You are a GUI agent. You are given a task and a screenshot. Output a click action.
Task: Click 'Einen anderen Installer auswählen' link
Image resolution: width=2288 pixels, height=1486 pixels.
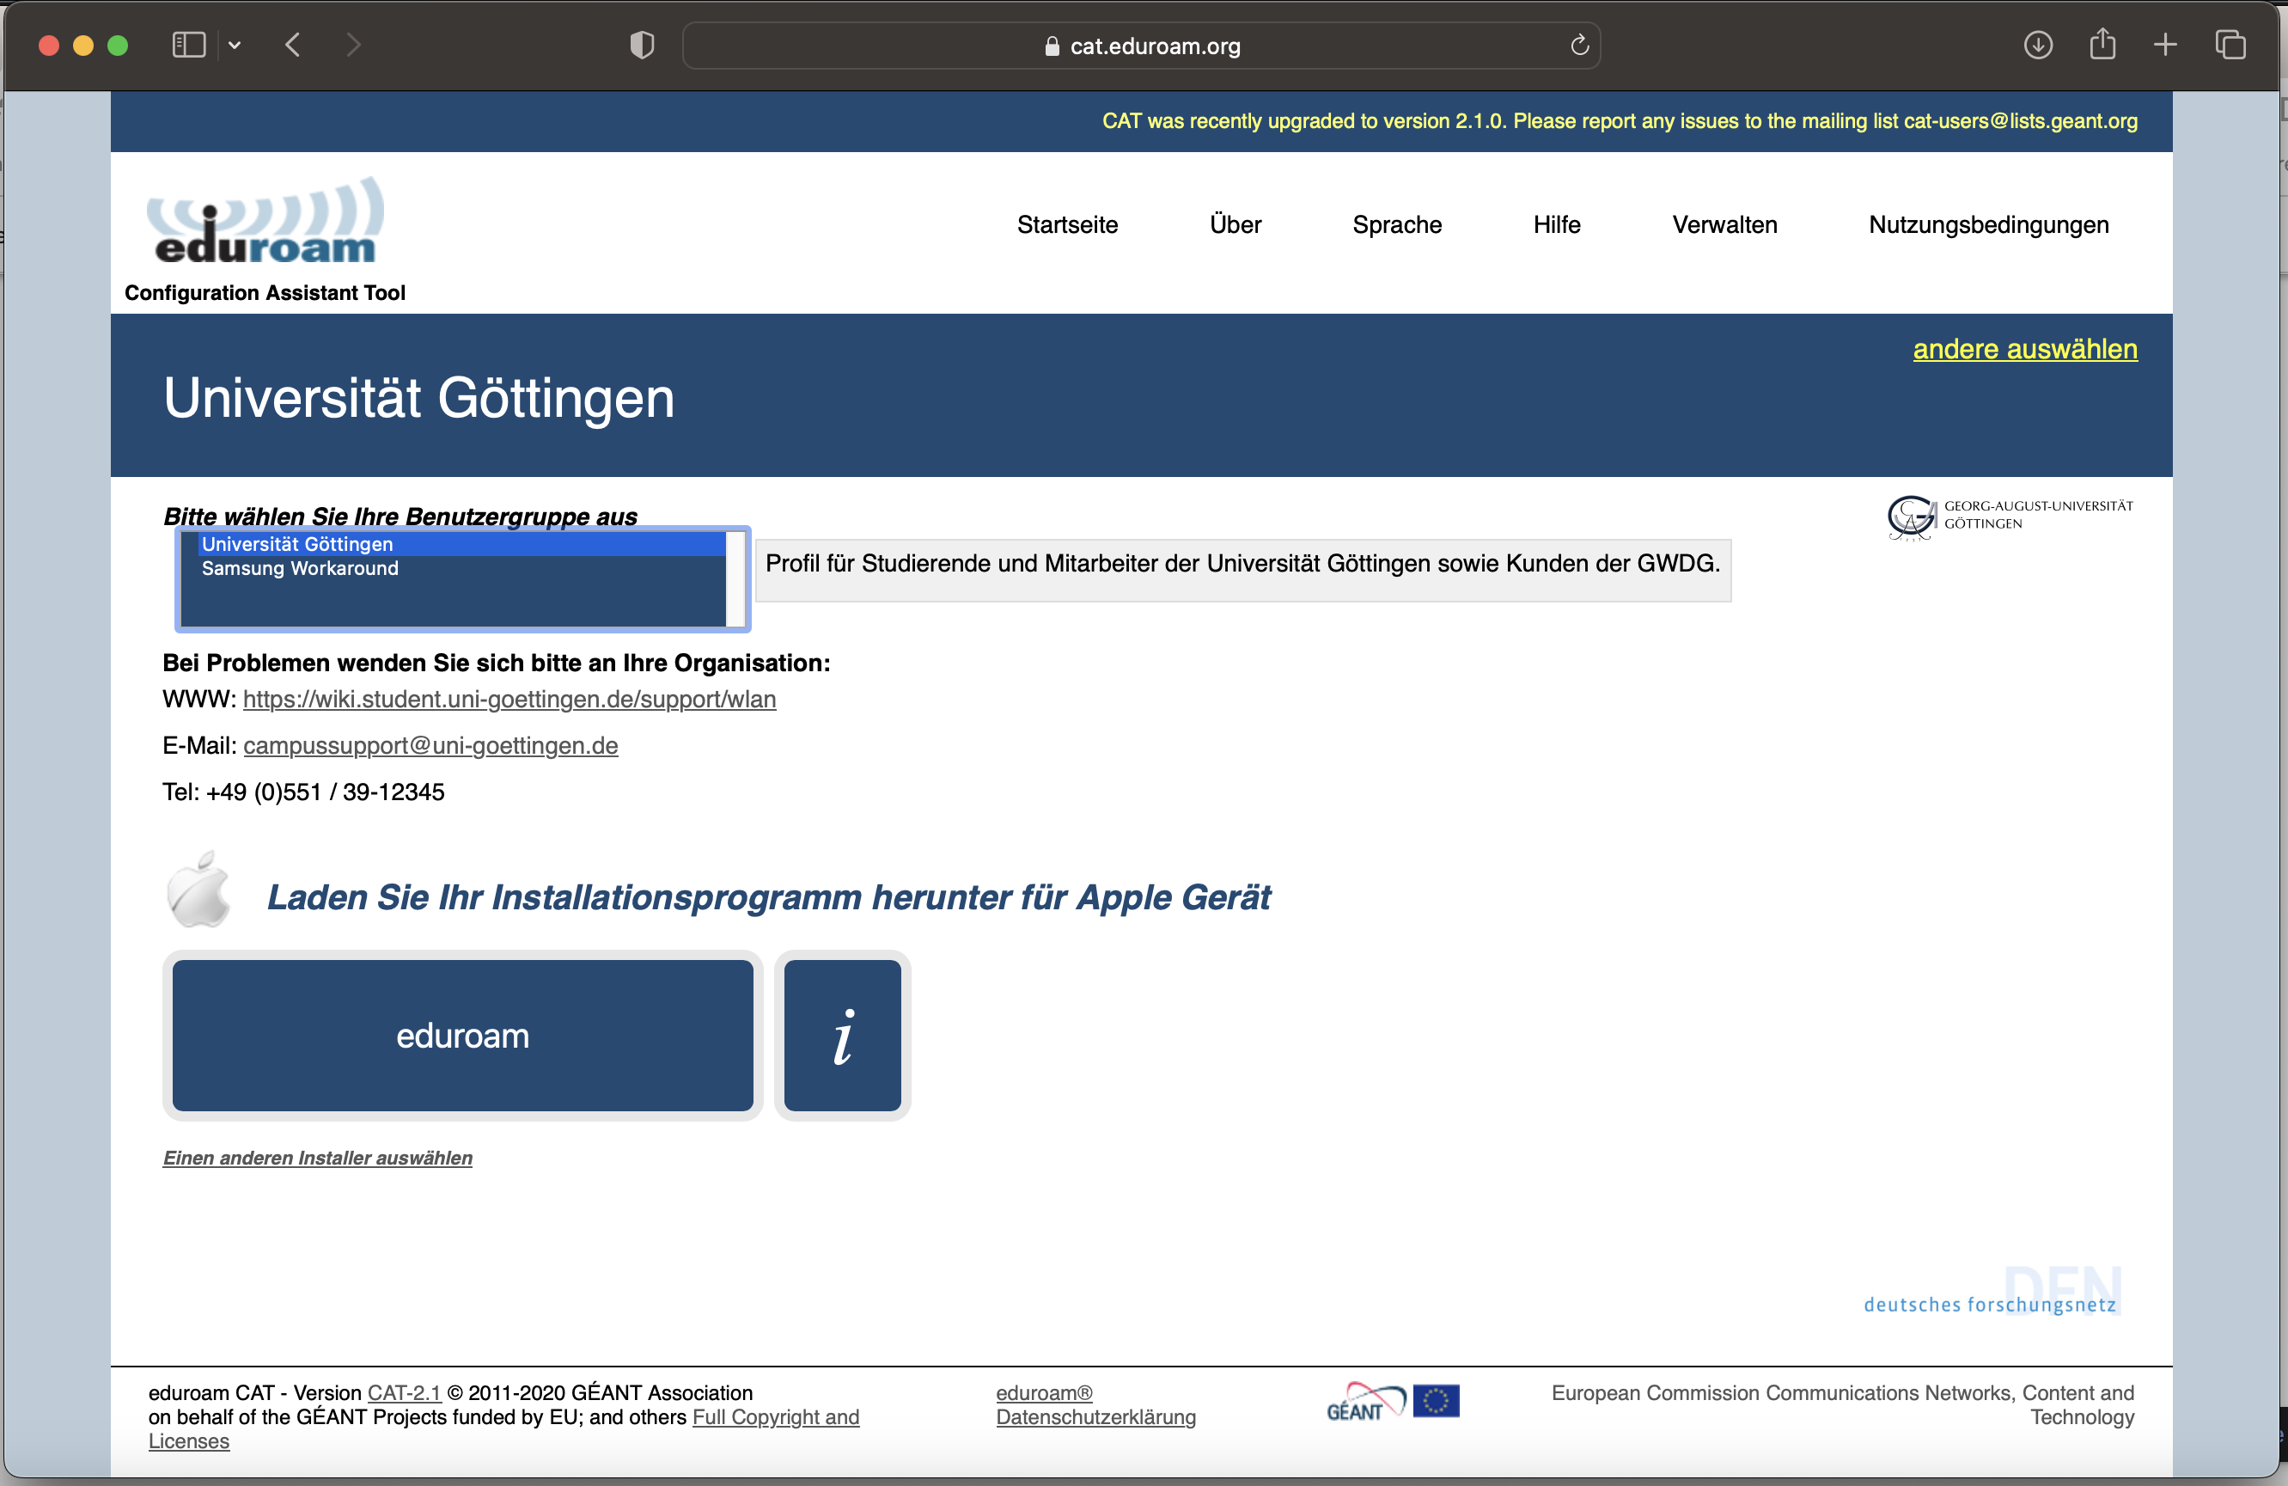tap(317, 1158)
